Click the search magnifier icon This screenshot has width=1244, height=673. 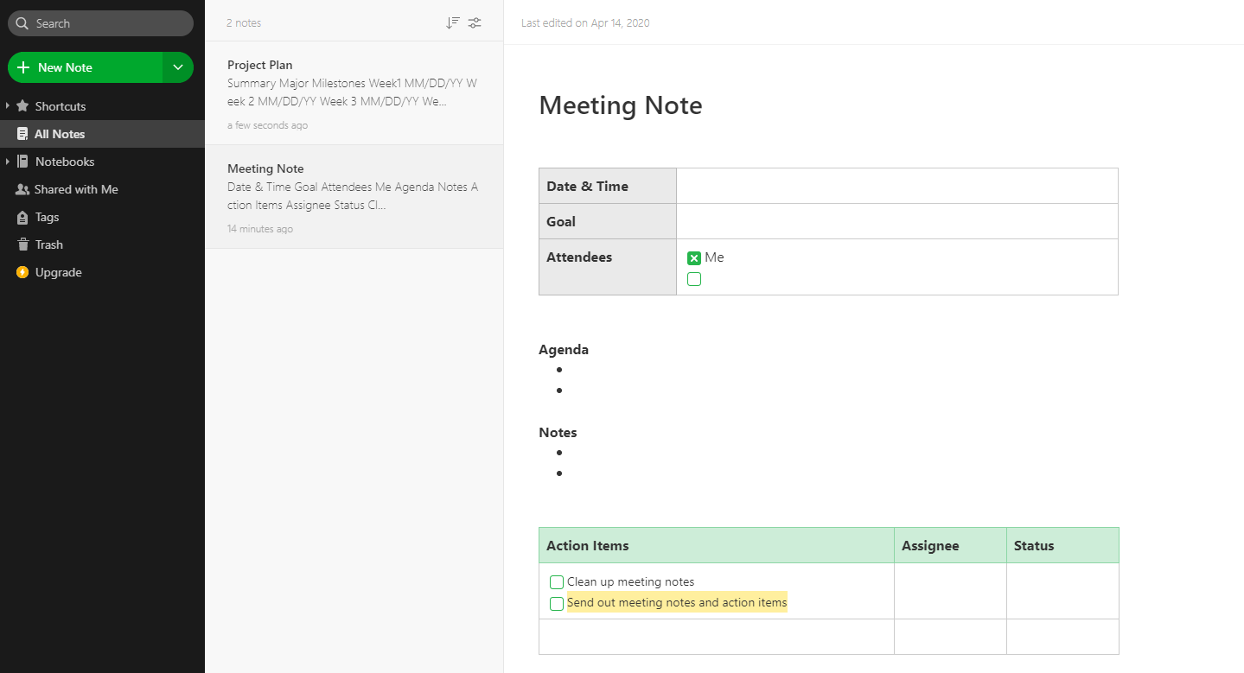click(x=22, y=23)
